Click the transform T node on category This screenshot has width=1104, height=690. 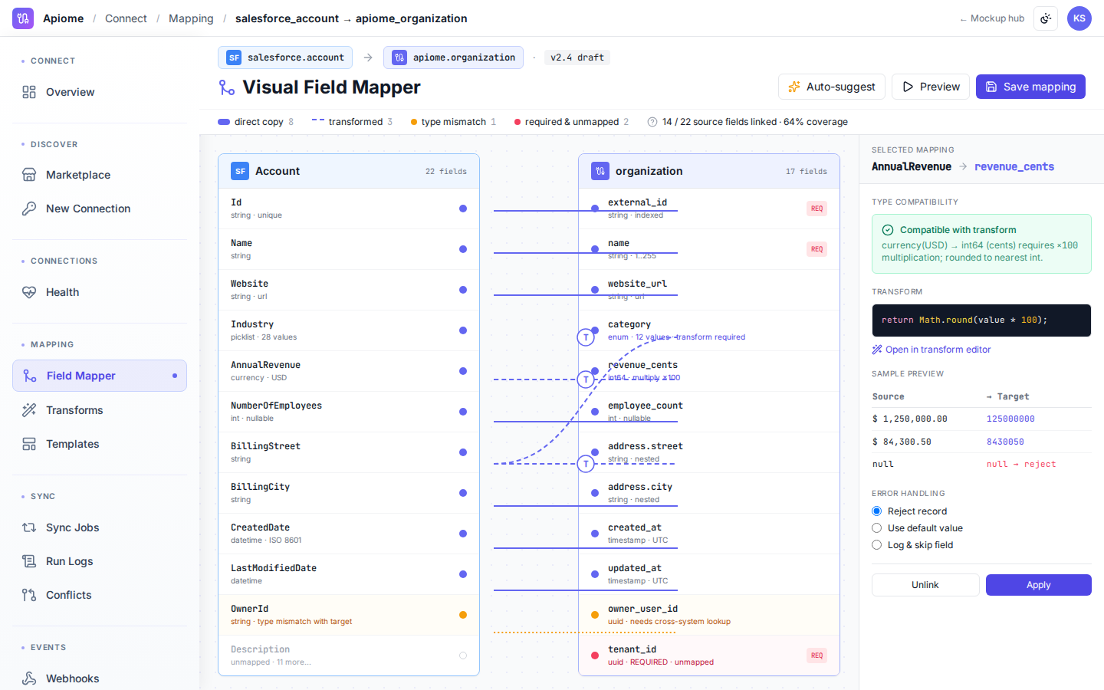[586, 337]
